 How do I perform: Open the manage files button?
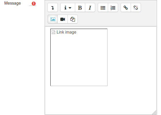73,19
